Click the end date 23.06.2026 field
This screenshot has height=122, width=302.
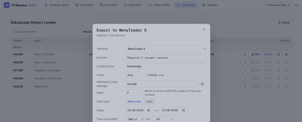click(173, 110)
